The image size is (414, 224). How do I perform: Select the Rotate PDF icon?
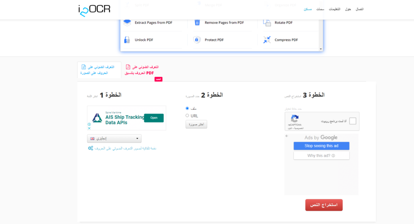click(267, 23)
